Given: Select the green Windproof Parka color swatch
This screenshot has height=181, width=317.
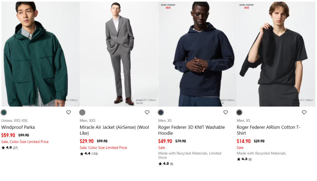Looking at the screenshot, I should [4, 112].
